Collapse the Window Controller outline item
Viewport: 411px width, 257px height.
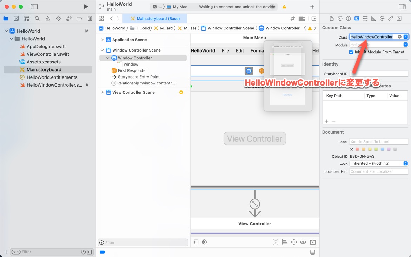click(108, 58)
